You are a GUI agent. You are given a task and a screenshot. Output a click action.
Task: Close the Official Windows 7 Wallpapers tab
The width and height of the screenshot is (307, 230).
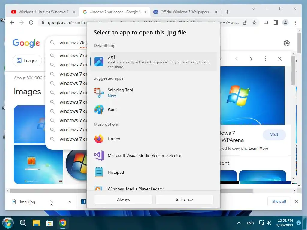[216, 12]
